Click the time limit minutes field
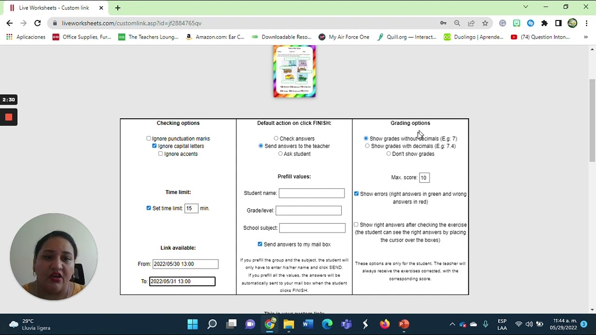The height and width of the screenshot is (335, 596). click(191, 208)
